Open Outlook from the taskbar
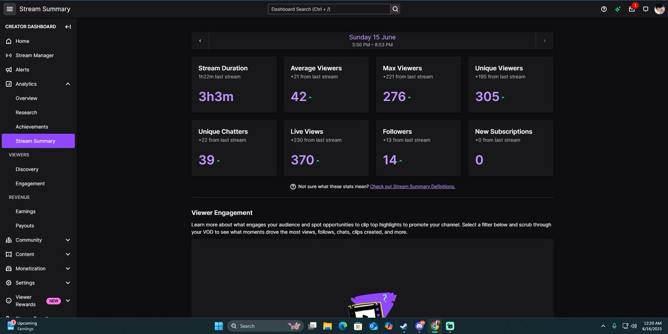The image size is (668, 334). [x=374, y=326]
